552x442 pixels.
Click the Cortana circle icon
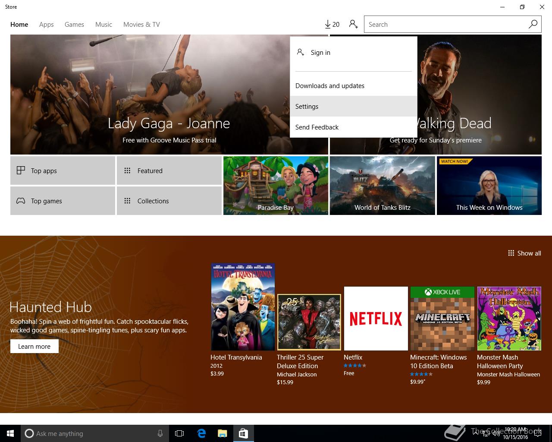29,433
